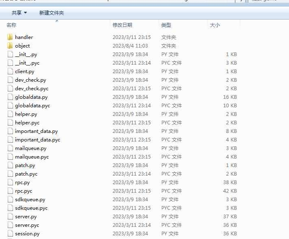Image resolution: width=289 pixels, height=239 pixels.
Task: Select the sdkqueue.py file
Action: pyautogui.click(x=30, y=200)
